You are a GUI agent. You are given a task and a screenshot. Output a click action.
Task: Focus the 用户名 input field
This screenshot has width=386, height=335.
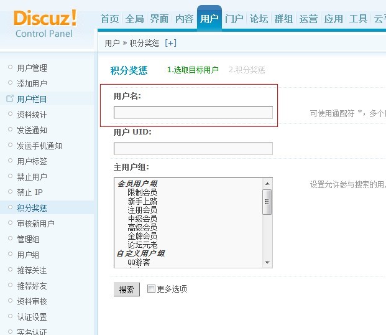(x=193, y=113)
